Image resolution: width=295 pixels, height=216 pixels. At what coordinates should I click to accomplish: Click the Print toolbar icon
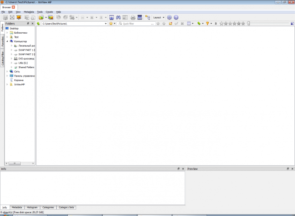pyautogui.click(x=133, y=18)
